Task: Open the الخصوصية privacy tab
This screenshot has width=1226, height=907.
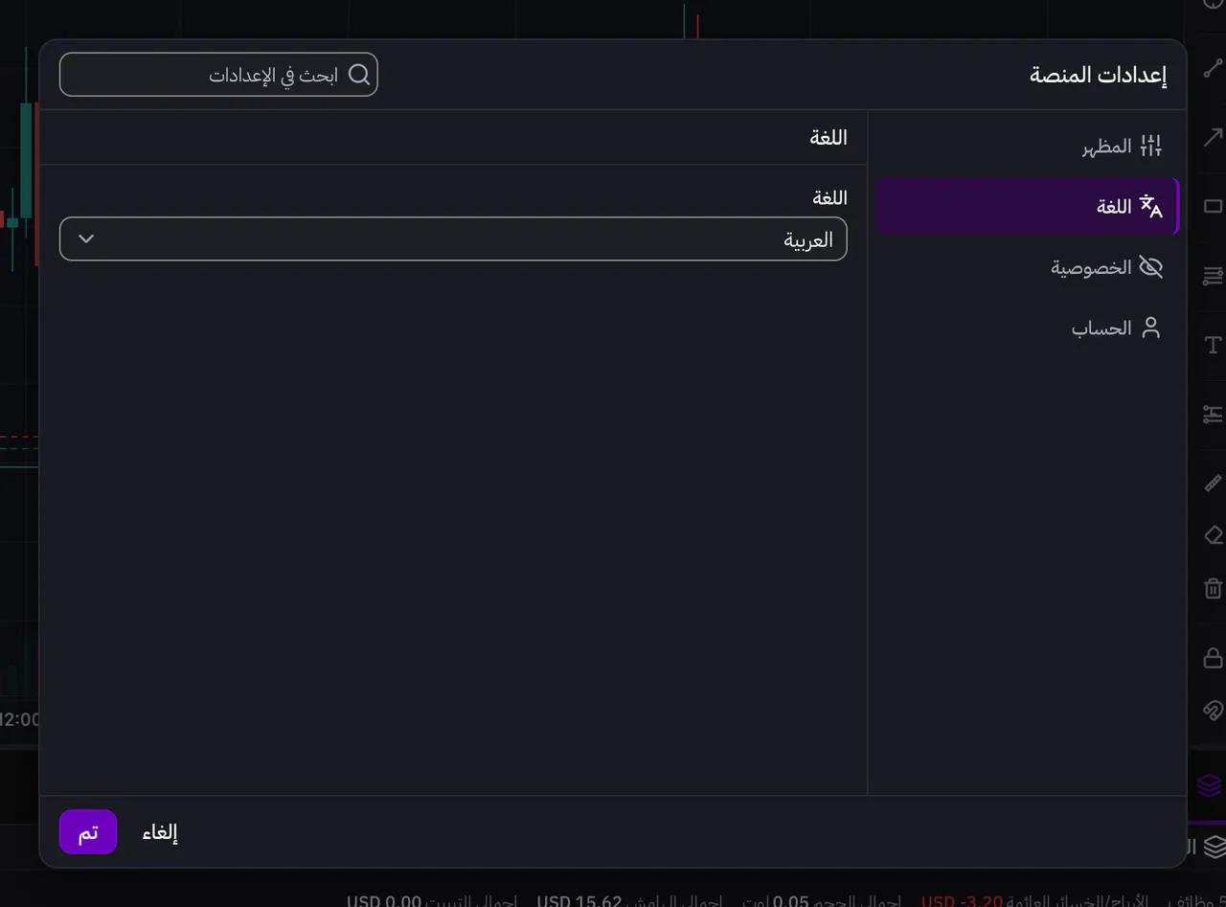Action: point(1027,267)
